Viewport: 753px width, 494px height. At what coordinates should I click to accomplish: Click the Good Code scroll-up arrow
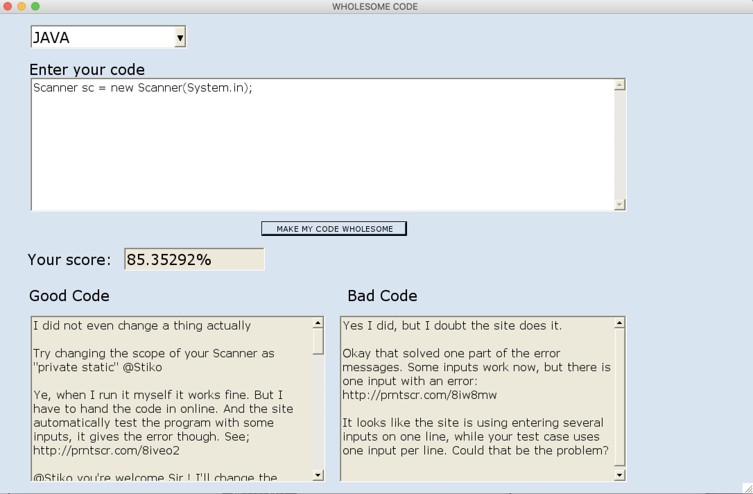(x=318, y=323)
